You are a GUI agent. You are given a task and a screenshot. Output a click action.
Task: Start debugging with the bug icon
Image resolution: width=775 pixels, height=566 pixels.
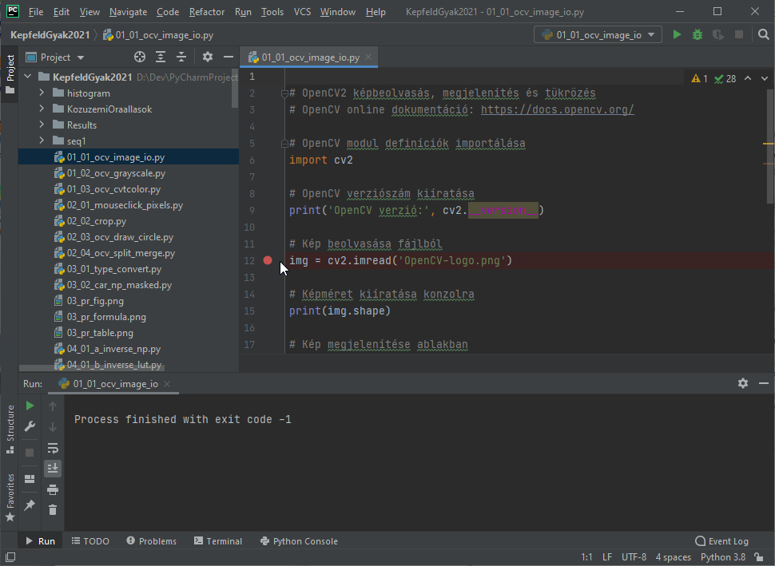point(697,34)
